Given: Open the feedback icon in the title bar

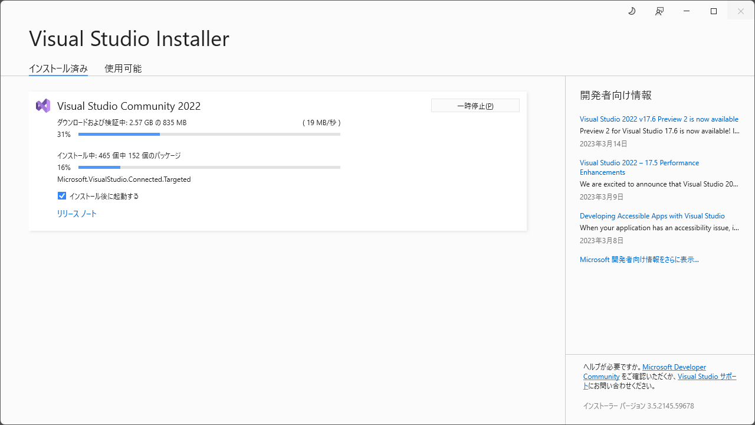Looking at the screenshot, I should coord(659,11).
